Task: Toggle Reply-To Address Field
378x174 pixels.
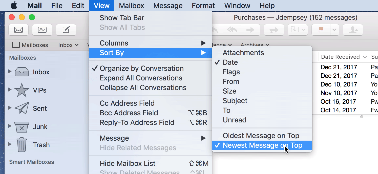Action: 151,122
